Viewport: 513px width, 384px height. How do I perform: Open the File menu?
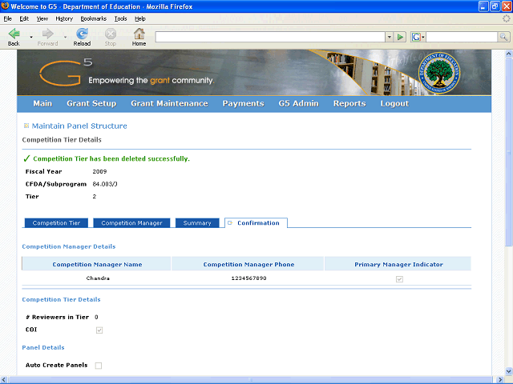pyautogui.click(x=8, y=18)
